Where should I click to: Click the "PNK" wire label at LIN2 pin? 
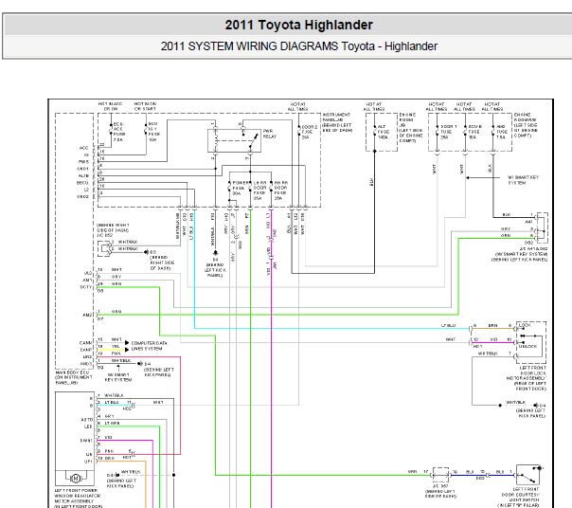(x=116, y=354)
